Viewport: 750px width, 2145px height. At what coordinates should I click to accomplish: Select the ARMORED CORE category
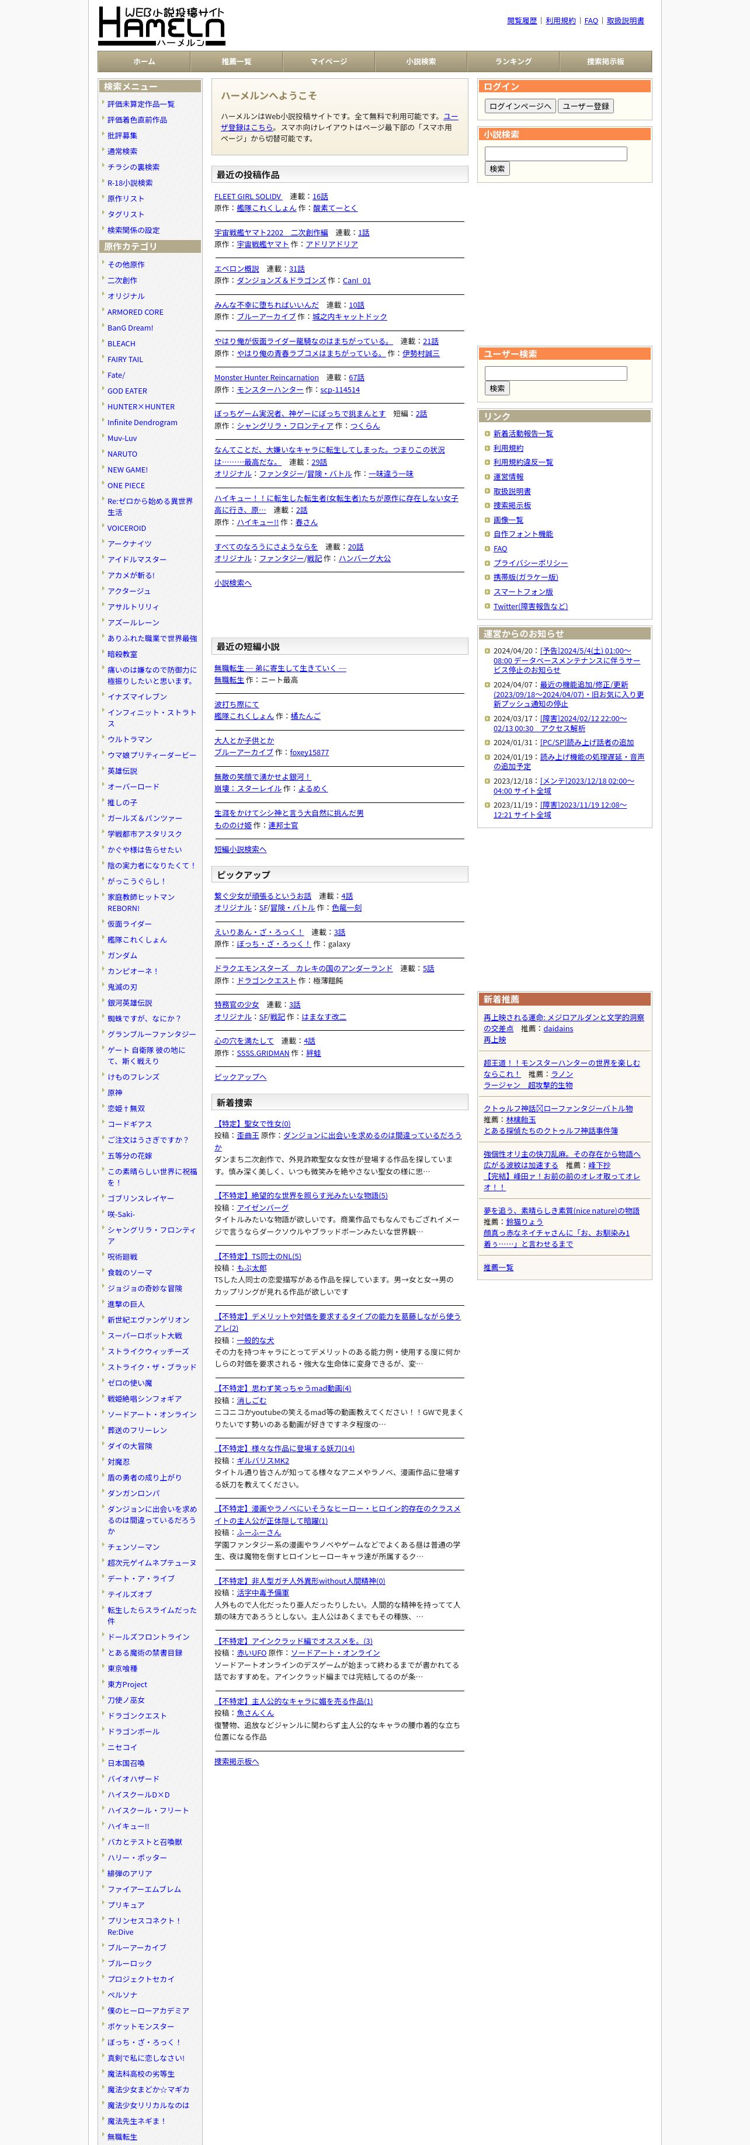[136, 312]
